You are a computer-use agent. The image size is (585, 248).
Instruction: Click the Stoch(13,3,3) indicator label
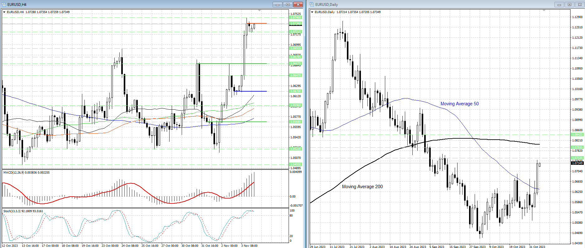click(x=23, y=211)
